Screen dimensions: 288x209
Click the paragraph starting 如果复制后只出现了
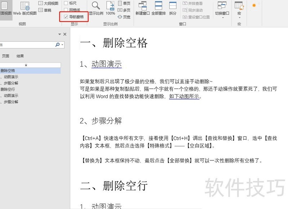[x=178, y=89]
